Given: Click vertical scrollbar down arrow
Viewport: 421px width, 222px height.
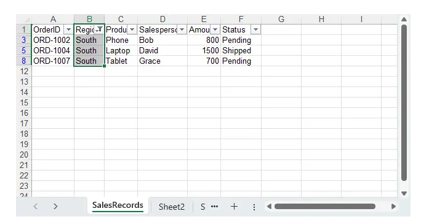Looking at the screenshot, I should [404, 193].
